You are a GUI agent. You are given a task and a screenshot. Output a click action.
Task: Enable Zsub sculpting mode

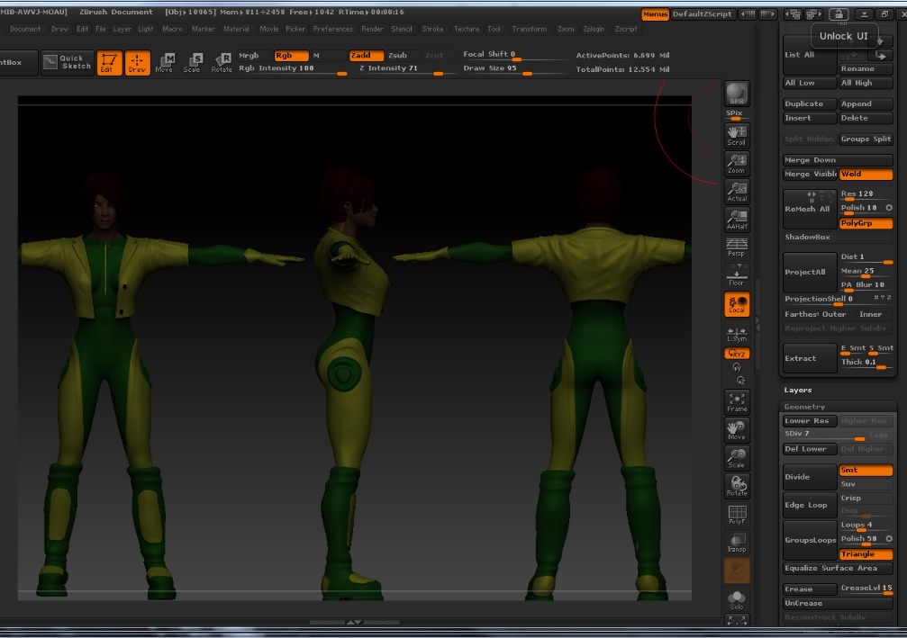pyautogui.click(x=403, y=56)
